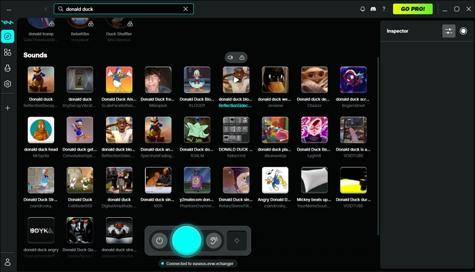Select the Donald duck is a... sound

click(354, 130)
